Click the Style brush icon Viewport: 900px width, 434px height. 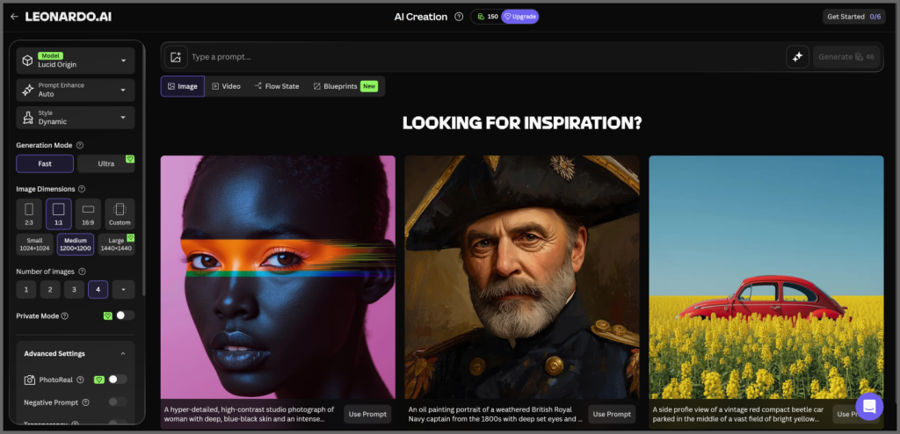pyautogui.click(x=27, y=118)
